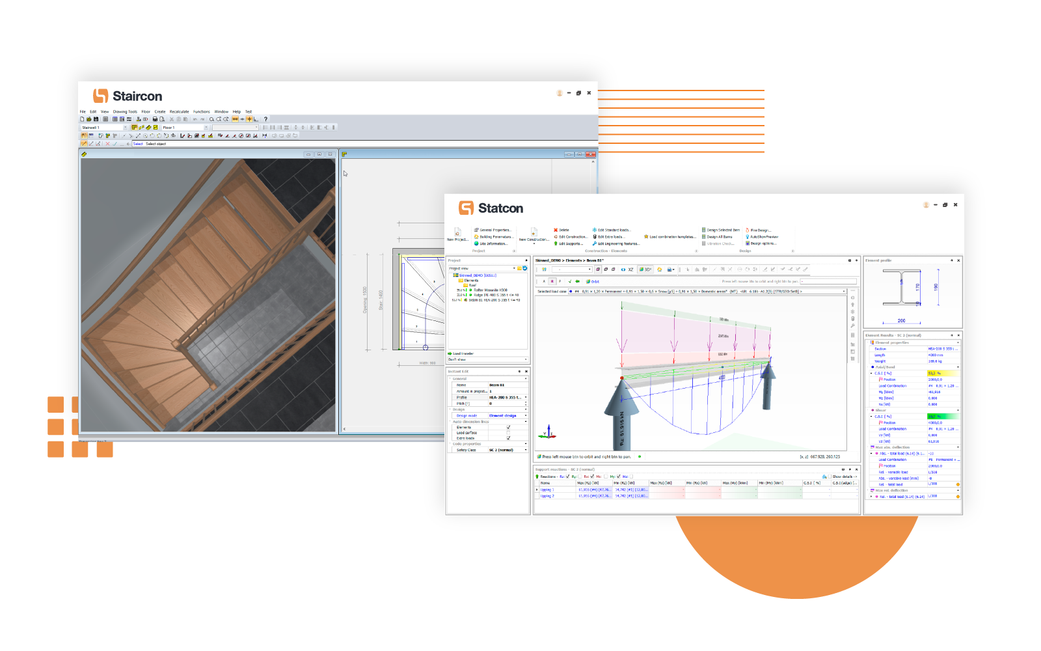Viewport: 1041px width, 651px height.
Task: Uncheck Extra loads dimension lines checkbox
Action: tap(508, 438)
